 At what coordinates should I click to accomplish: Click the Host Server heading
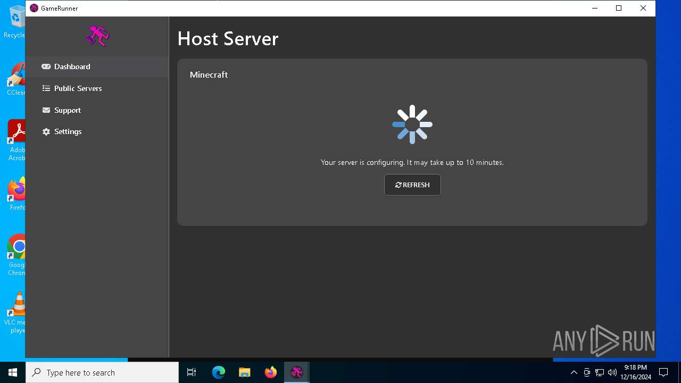coord(228,38)
